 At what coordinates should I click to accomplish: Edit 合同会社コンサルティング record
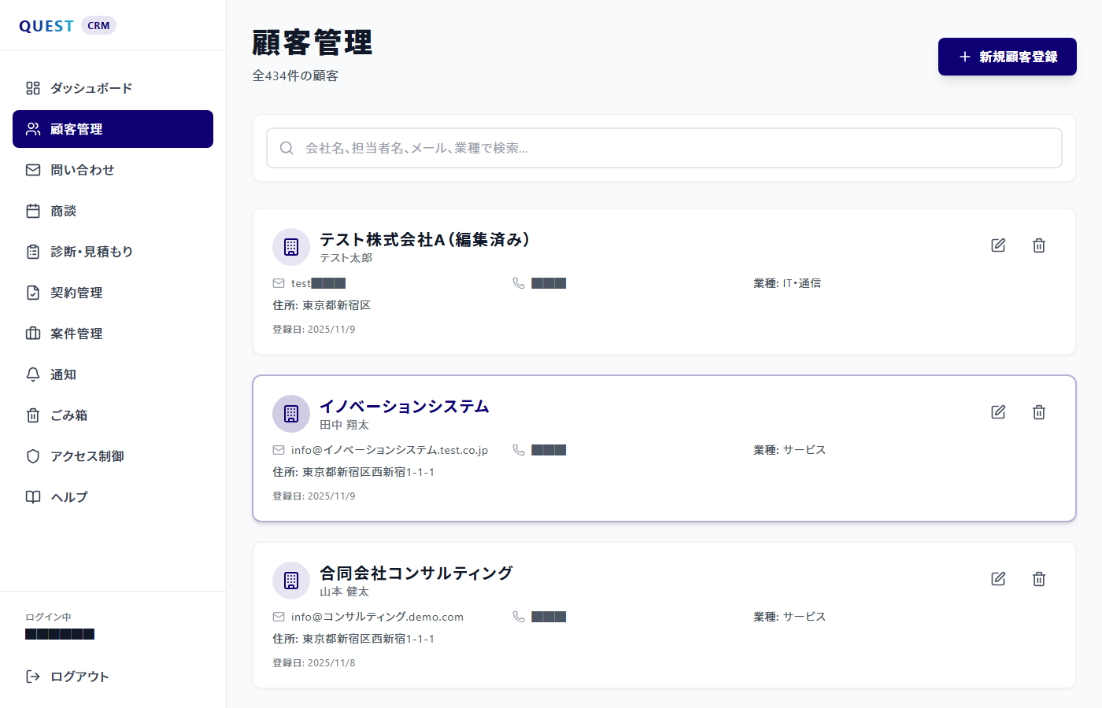(x=997, y=578)
